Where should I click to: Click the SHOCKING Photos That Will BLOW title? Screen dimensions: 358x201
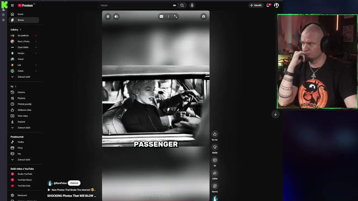click(x=72, y=196)
